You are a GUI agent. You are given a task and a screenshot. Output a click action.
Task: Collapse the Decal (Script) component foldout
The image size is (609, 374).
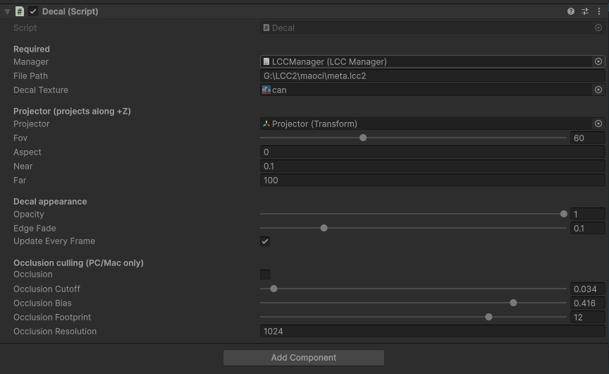coord(7,12)
